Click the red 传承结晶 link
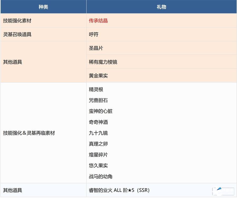 [x=98, y=21]
